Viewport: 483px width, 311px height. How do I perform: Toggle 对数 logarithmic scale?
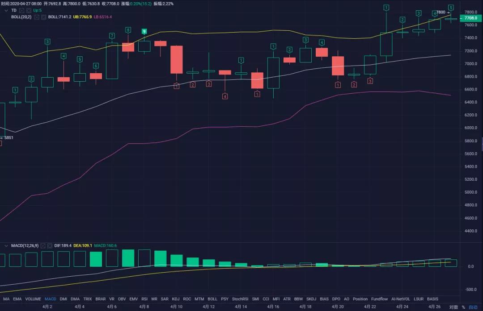pyautogui.click(x=453, y=307)
